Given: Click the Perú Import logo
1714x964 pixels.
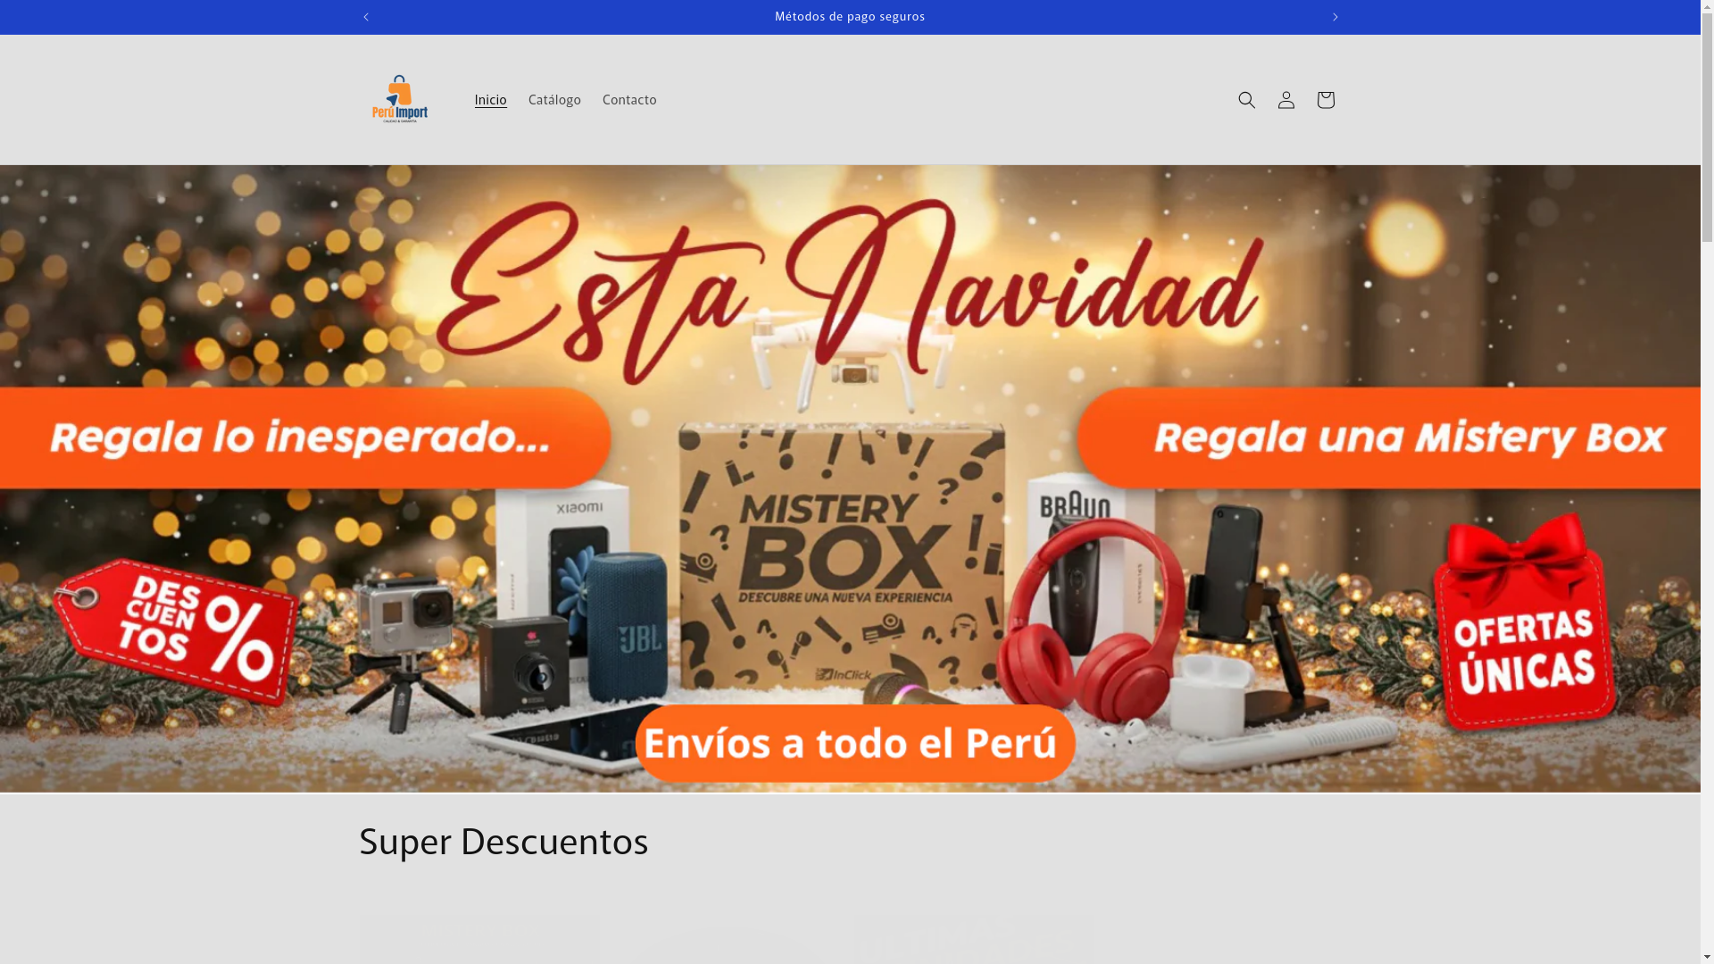Looking at the screenshot, I should [x=400, y=99].
